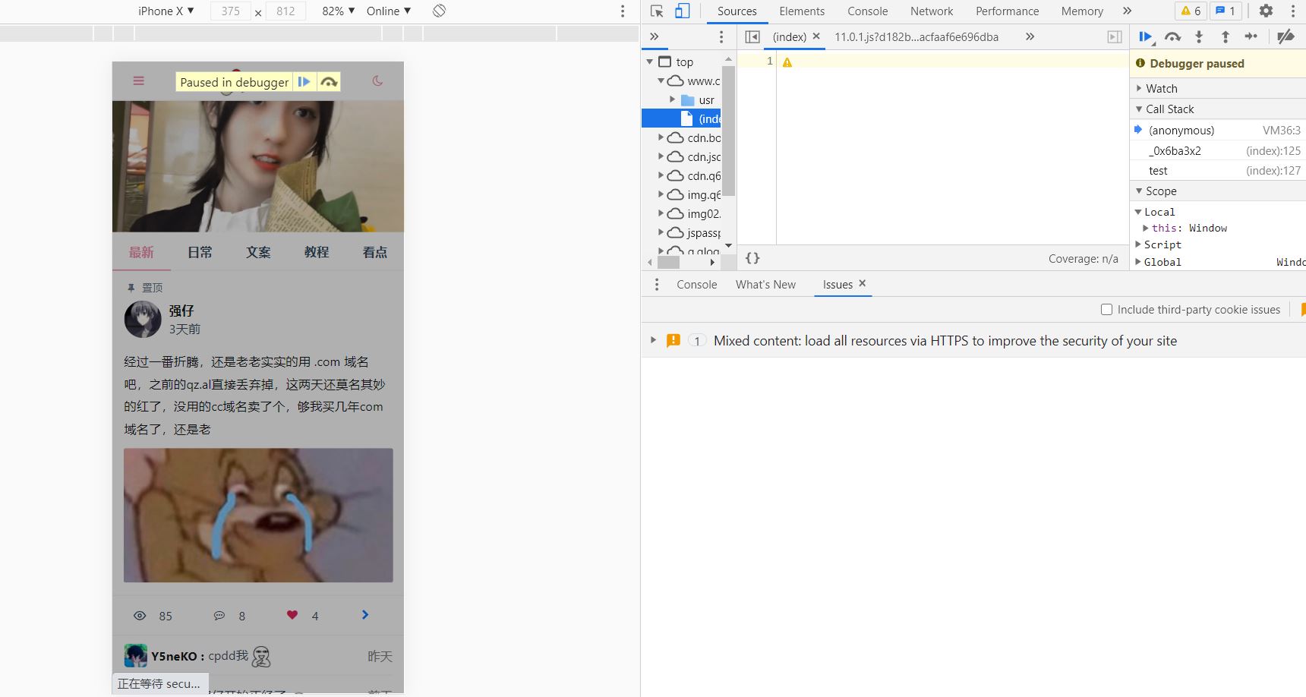Open the Console drawer tab
1306x697 pixels.
click(696, 284)
